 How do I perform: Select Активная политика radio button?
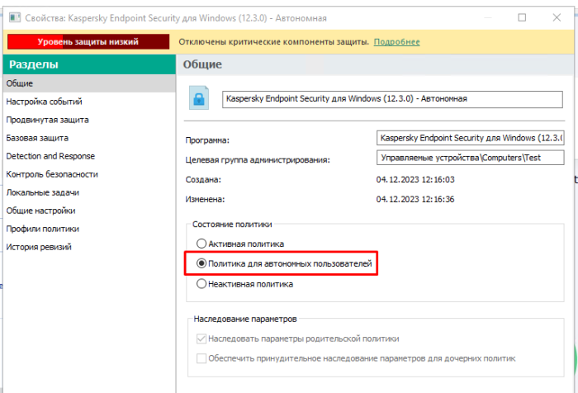point(201,244)
